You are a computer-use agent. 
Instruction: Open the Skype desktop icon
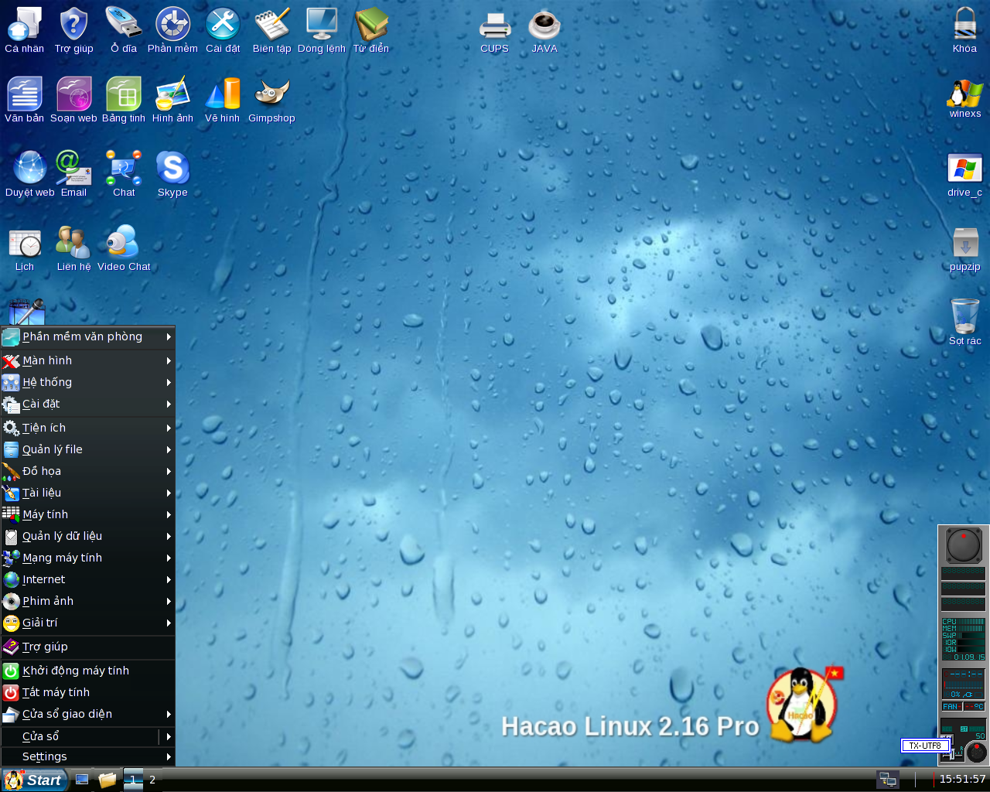[x=172, y=169]
